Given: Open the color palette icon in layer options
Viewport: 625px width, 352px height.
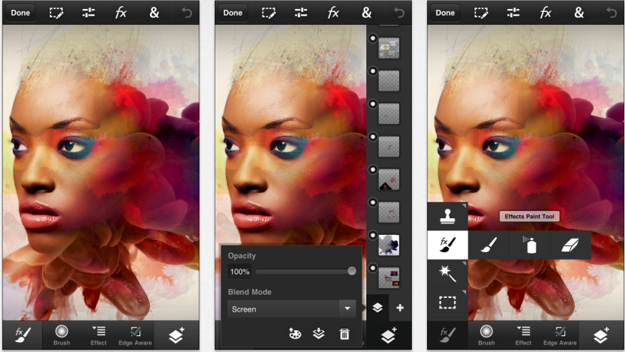Looking at the screenshot, I should (295, 333).
